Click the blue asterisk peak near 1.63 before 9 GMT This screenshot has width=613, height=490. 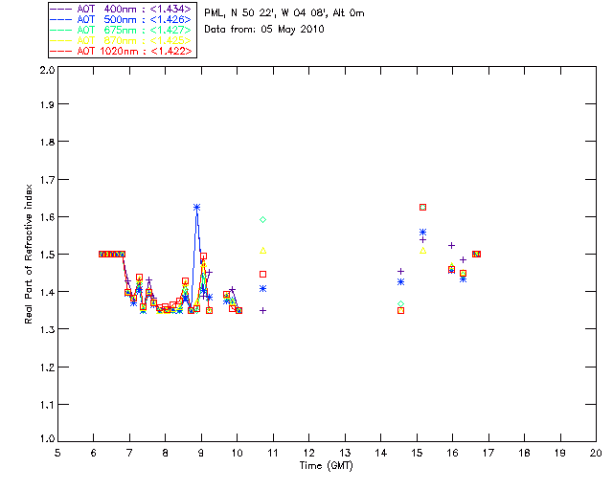click(x=196, y=207)
